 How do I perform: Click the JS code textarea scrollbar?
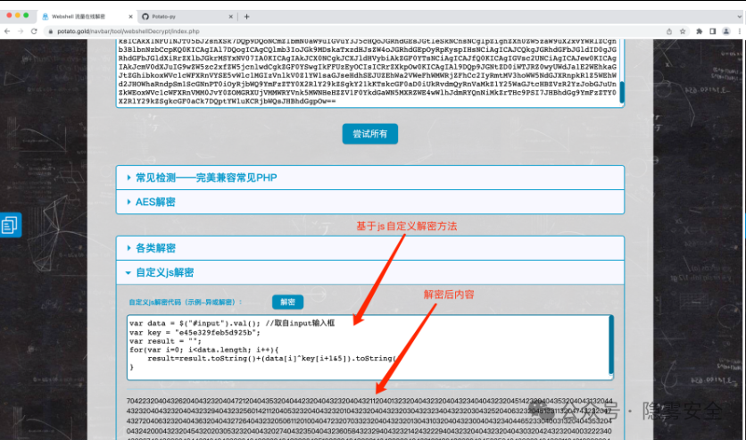tap(611, 345)
